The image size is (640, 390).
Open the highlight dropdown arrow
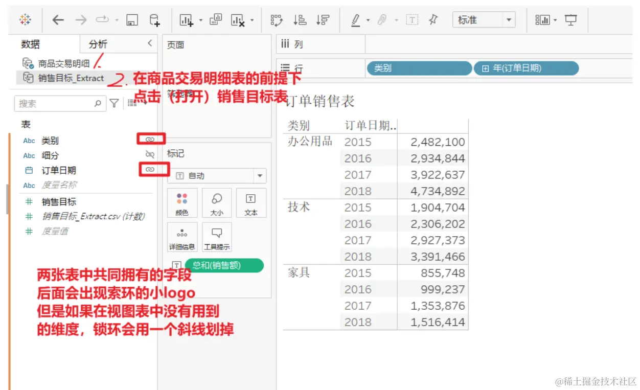pos(368,20)
